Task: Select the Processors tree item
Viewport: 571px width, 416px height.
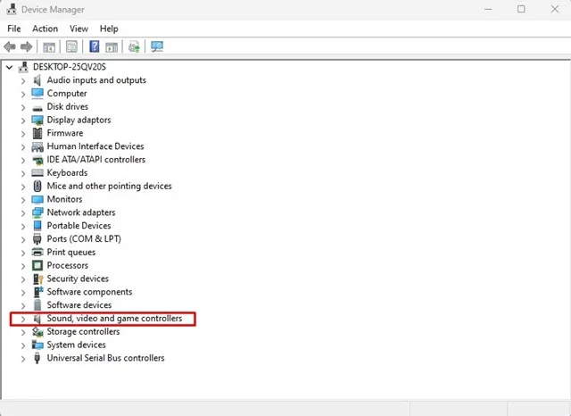Action: pyautogui.click(x=68, y=265)
